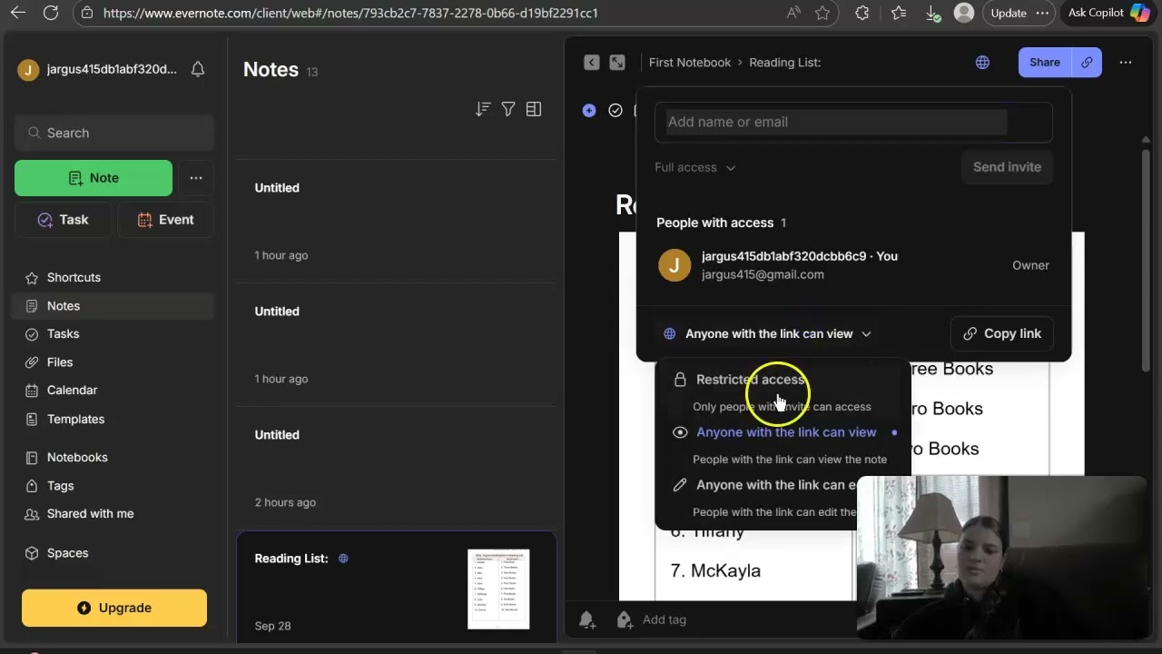Click the globe published icon in header

982,62
